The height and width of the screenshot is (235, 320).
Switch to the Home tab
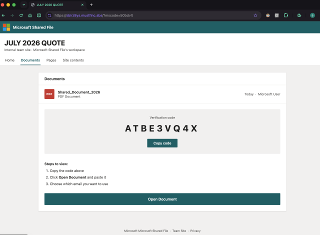[9, 60]
